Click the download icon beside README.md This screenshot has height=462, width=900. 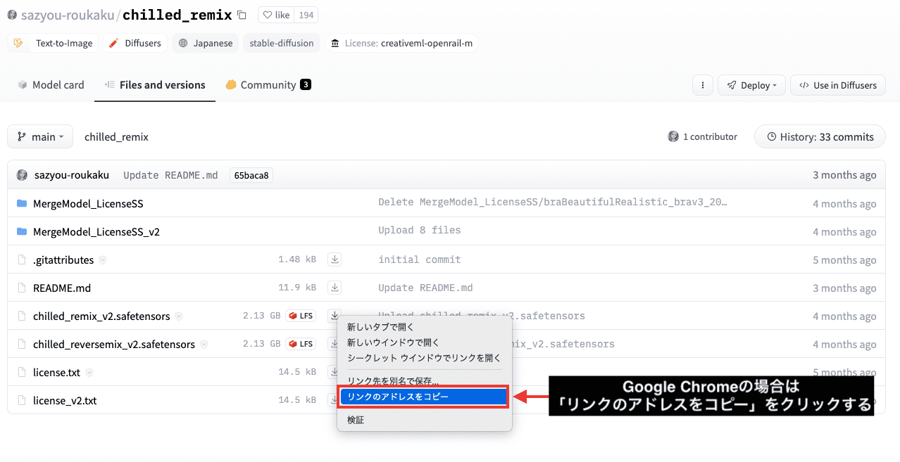(x=334, y=288)
